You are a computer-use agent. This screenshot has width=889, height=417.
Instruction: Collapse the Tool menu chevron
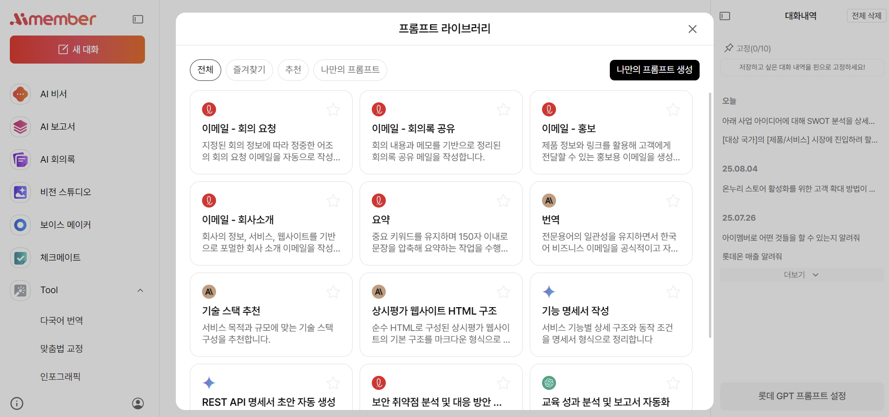pyautogui.click(x=140, y=290)
